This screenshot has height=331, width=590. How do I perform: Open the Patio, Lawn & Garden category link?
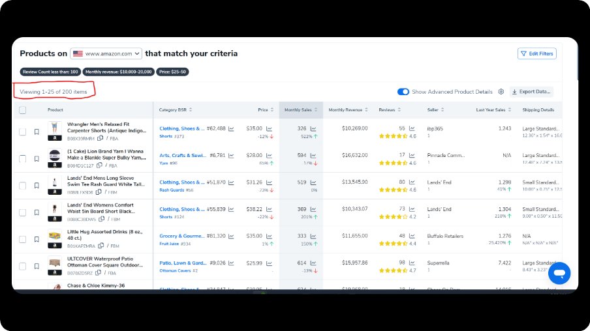pyautogui.click(x=183, y=263)
